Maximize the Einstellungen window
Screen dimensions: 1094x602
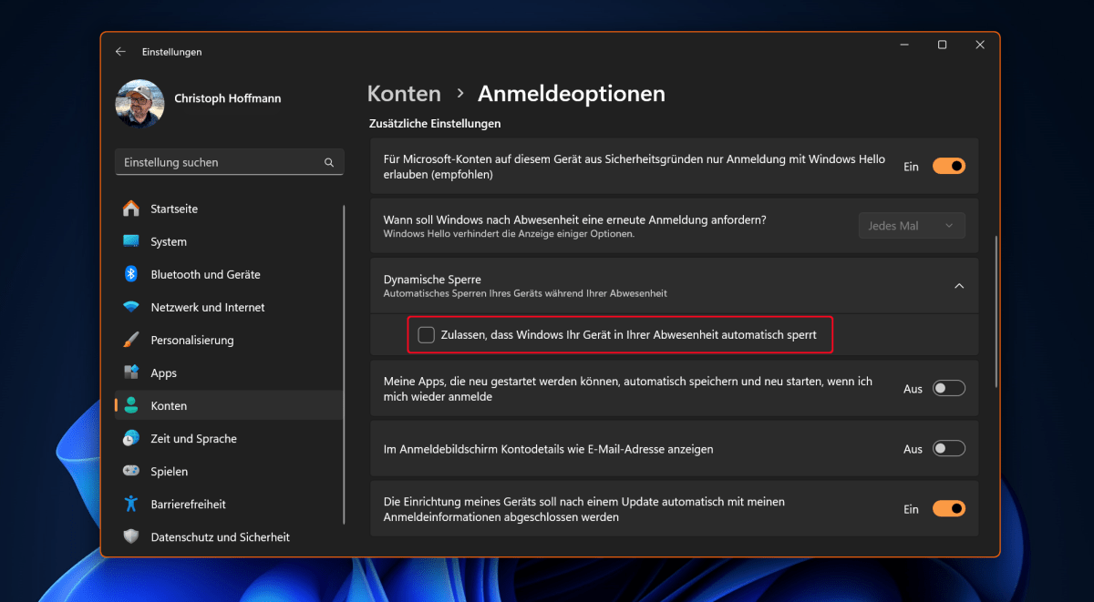coord(942,45)
